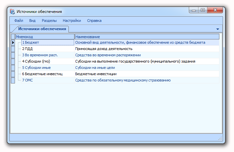Select tree row 7 ОМС
This screenshot has height=152, width=234.
48,80
